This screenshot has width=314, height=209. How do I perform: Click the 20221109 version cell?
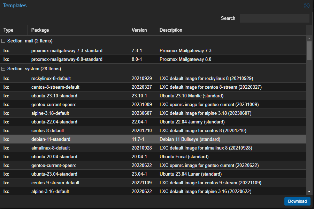(142, 183)
